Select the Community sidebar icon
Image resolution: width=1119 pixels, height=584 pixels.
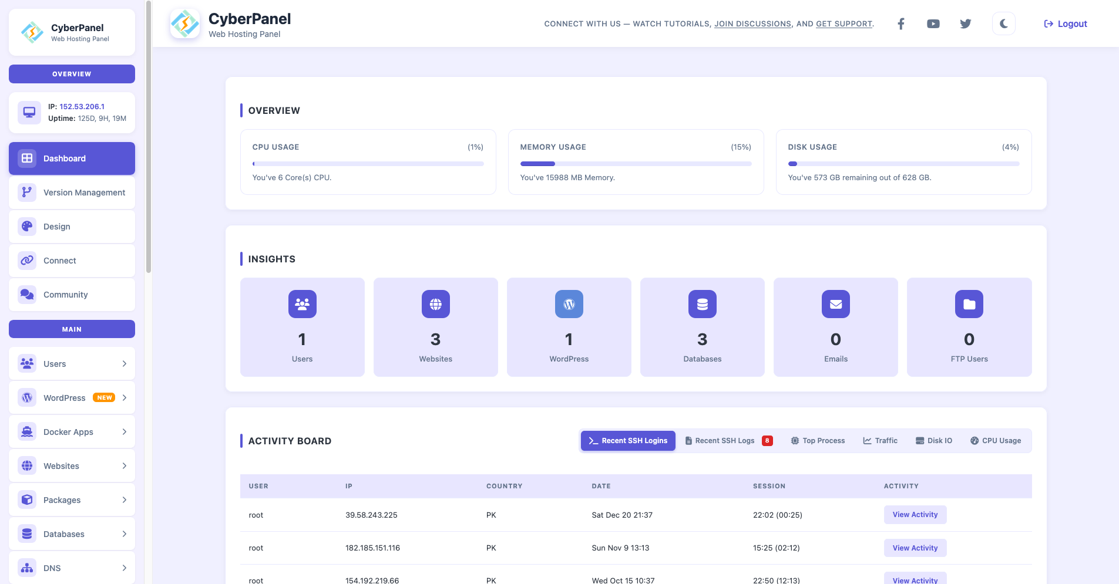click(26, 294)
